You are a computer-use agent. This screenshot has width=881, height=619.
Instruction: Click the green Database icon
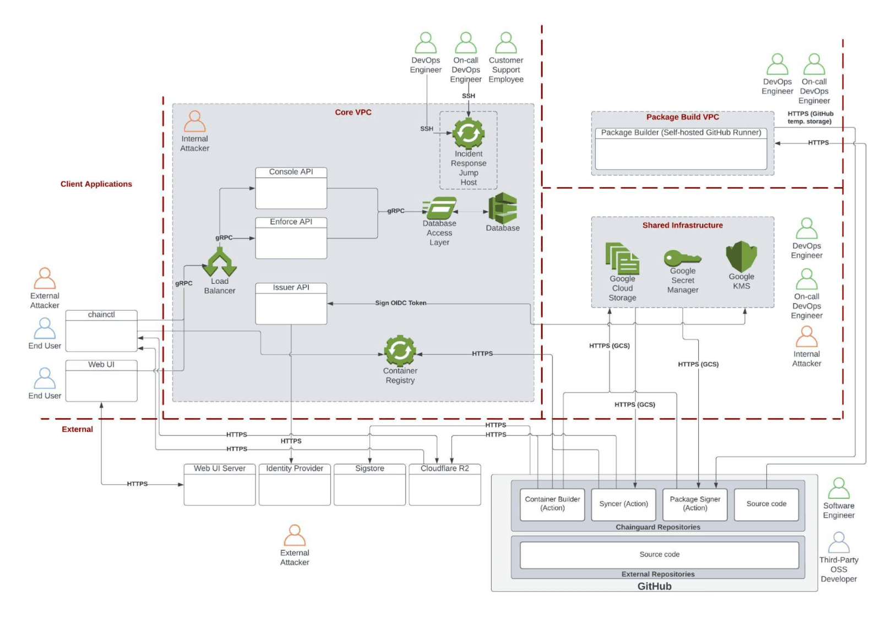point(503,208)
